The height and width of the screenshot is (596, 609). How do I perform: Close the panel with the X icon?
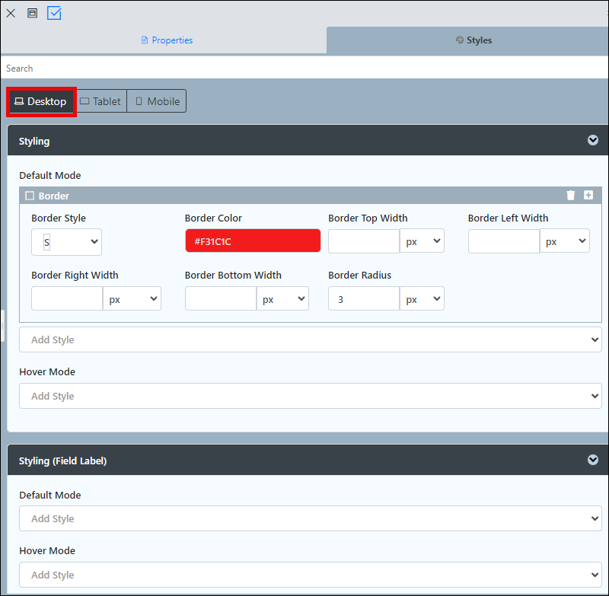click(11, 13)
